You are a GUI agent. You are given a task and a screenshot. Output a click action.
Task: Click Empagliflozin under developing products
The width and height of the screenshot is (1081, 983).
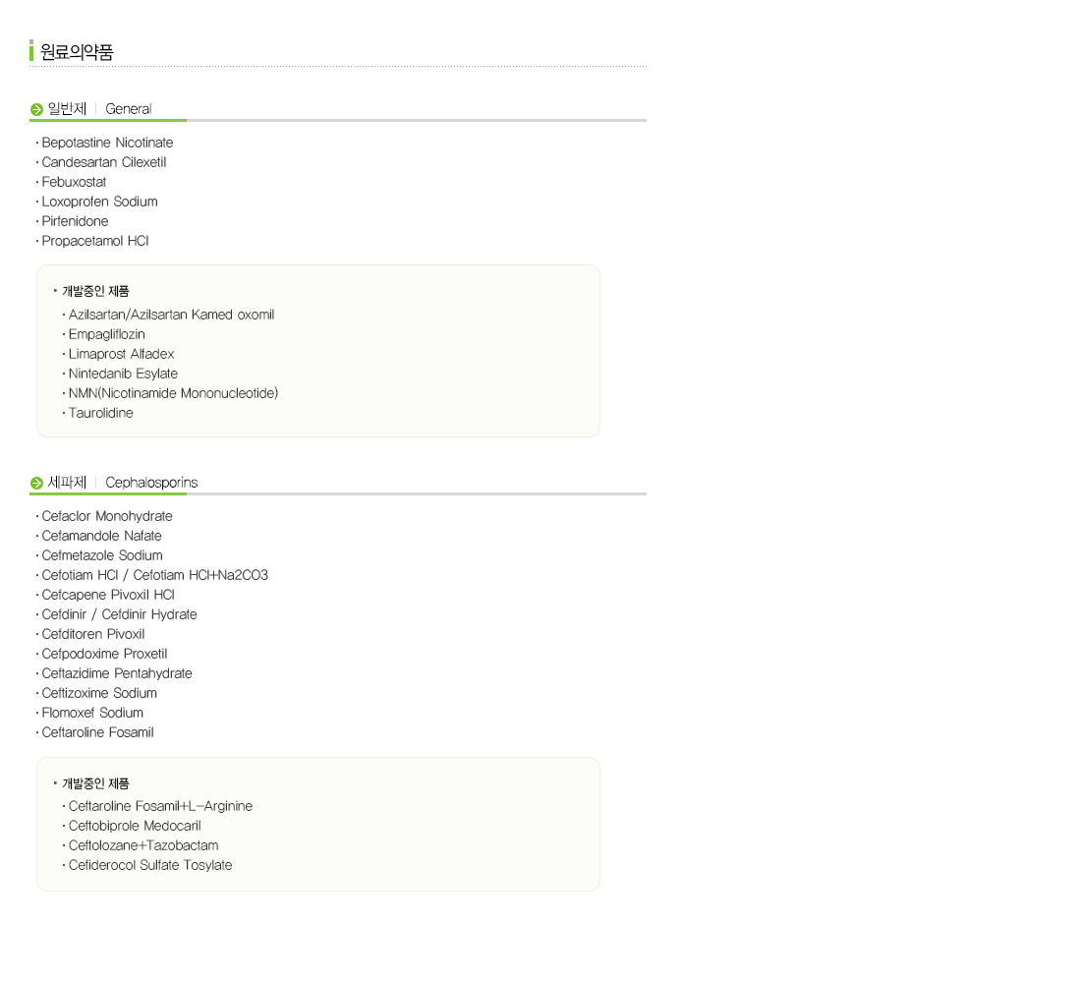point(106,334)
